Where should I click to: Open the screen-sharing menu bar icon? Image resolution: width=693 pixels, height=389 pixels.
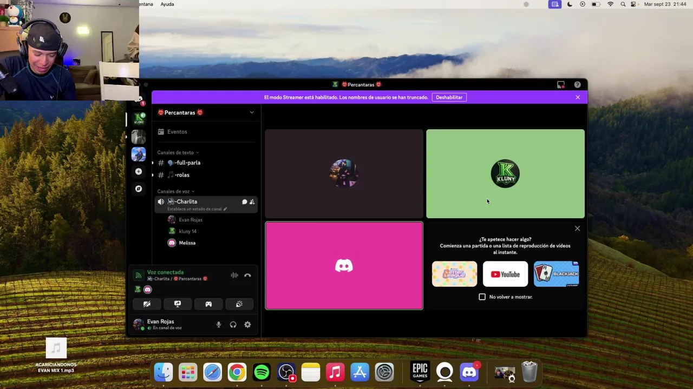tap(555, 4)
